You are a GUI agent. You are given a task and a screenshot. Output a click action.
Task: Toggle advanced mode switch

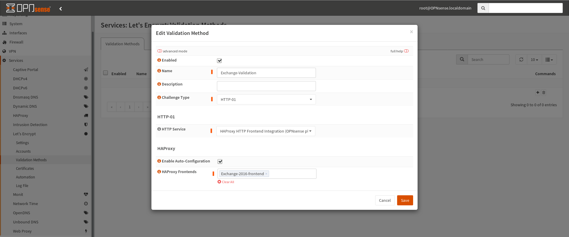[160, 51]
